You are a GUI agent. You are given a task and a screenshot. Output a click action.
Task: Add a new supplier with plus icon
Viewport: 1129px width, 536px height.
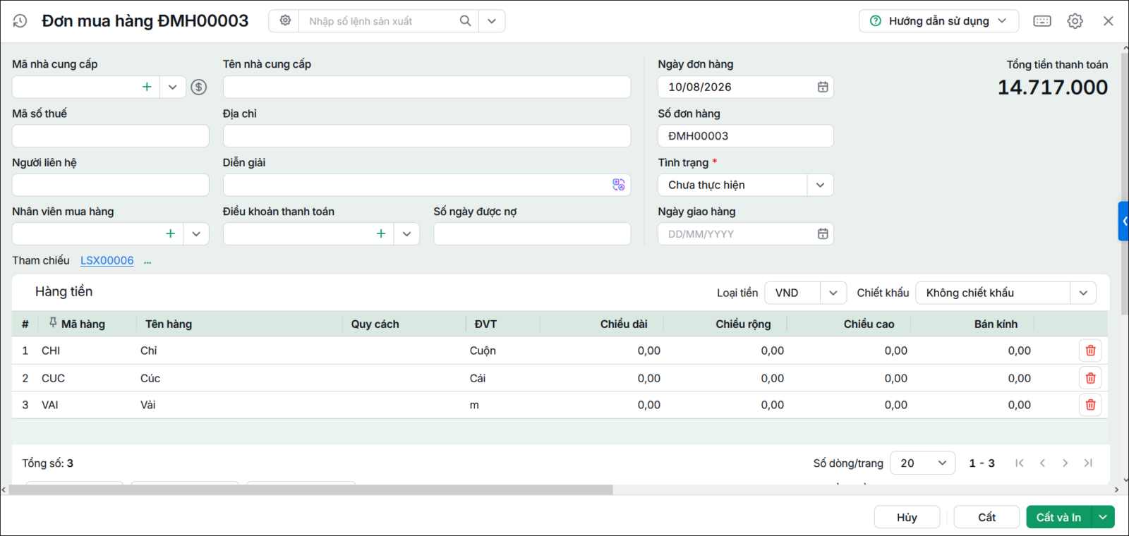147,87
